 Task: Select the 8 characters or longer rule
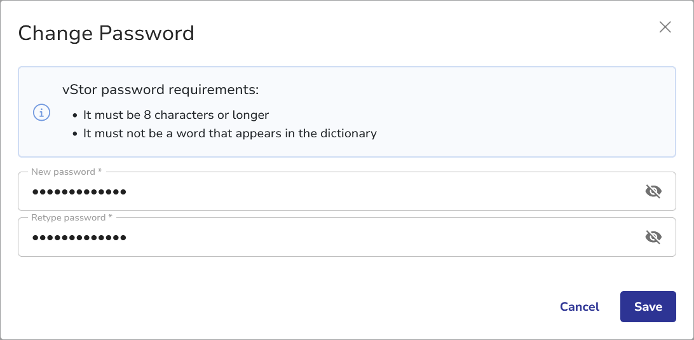click(x=176, y=115)
